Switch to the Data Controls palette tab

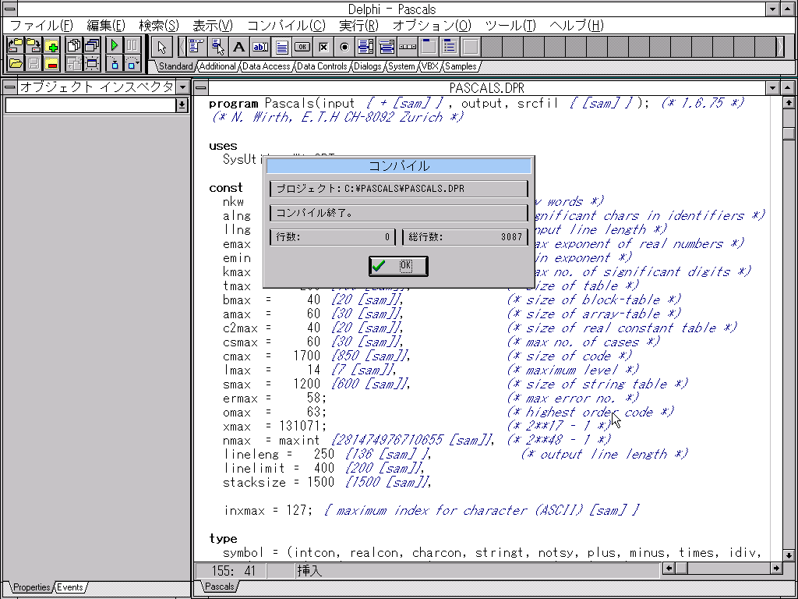[x=322, y=66]
